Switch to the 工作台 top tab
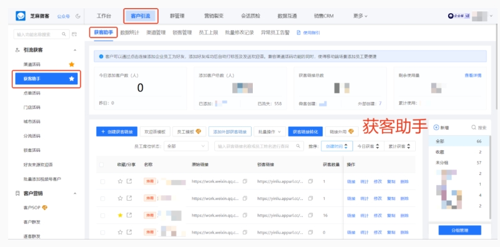Viewport: 500px width, 247px height. pyautogui.click(x=104, y=16)
